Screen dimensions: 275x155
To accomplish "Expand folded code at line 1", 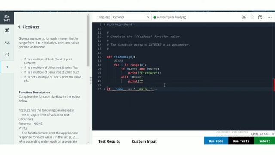I will [x=104, y=25].
